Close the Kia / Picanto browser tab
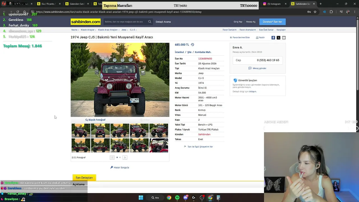This screenshot has height=202, width=359. point(60,4)
